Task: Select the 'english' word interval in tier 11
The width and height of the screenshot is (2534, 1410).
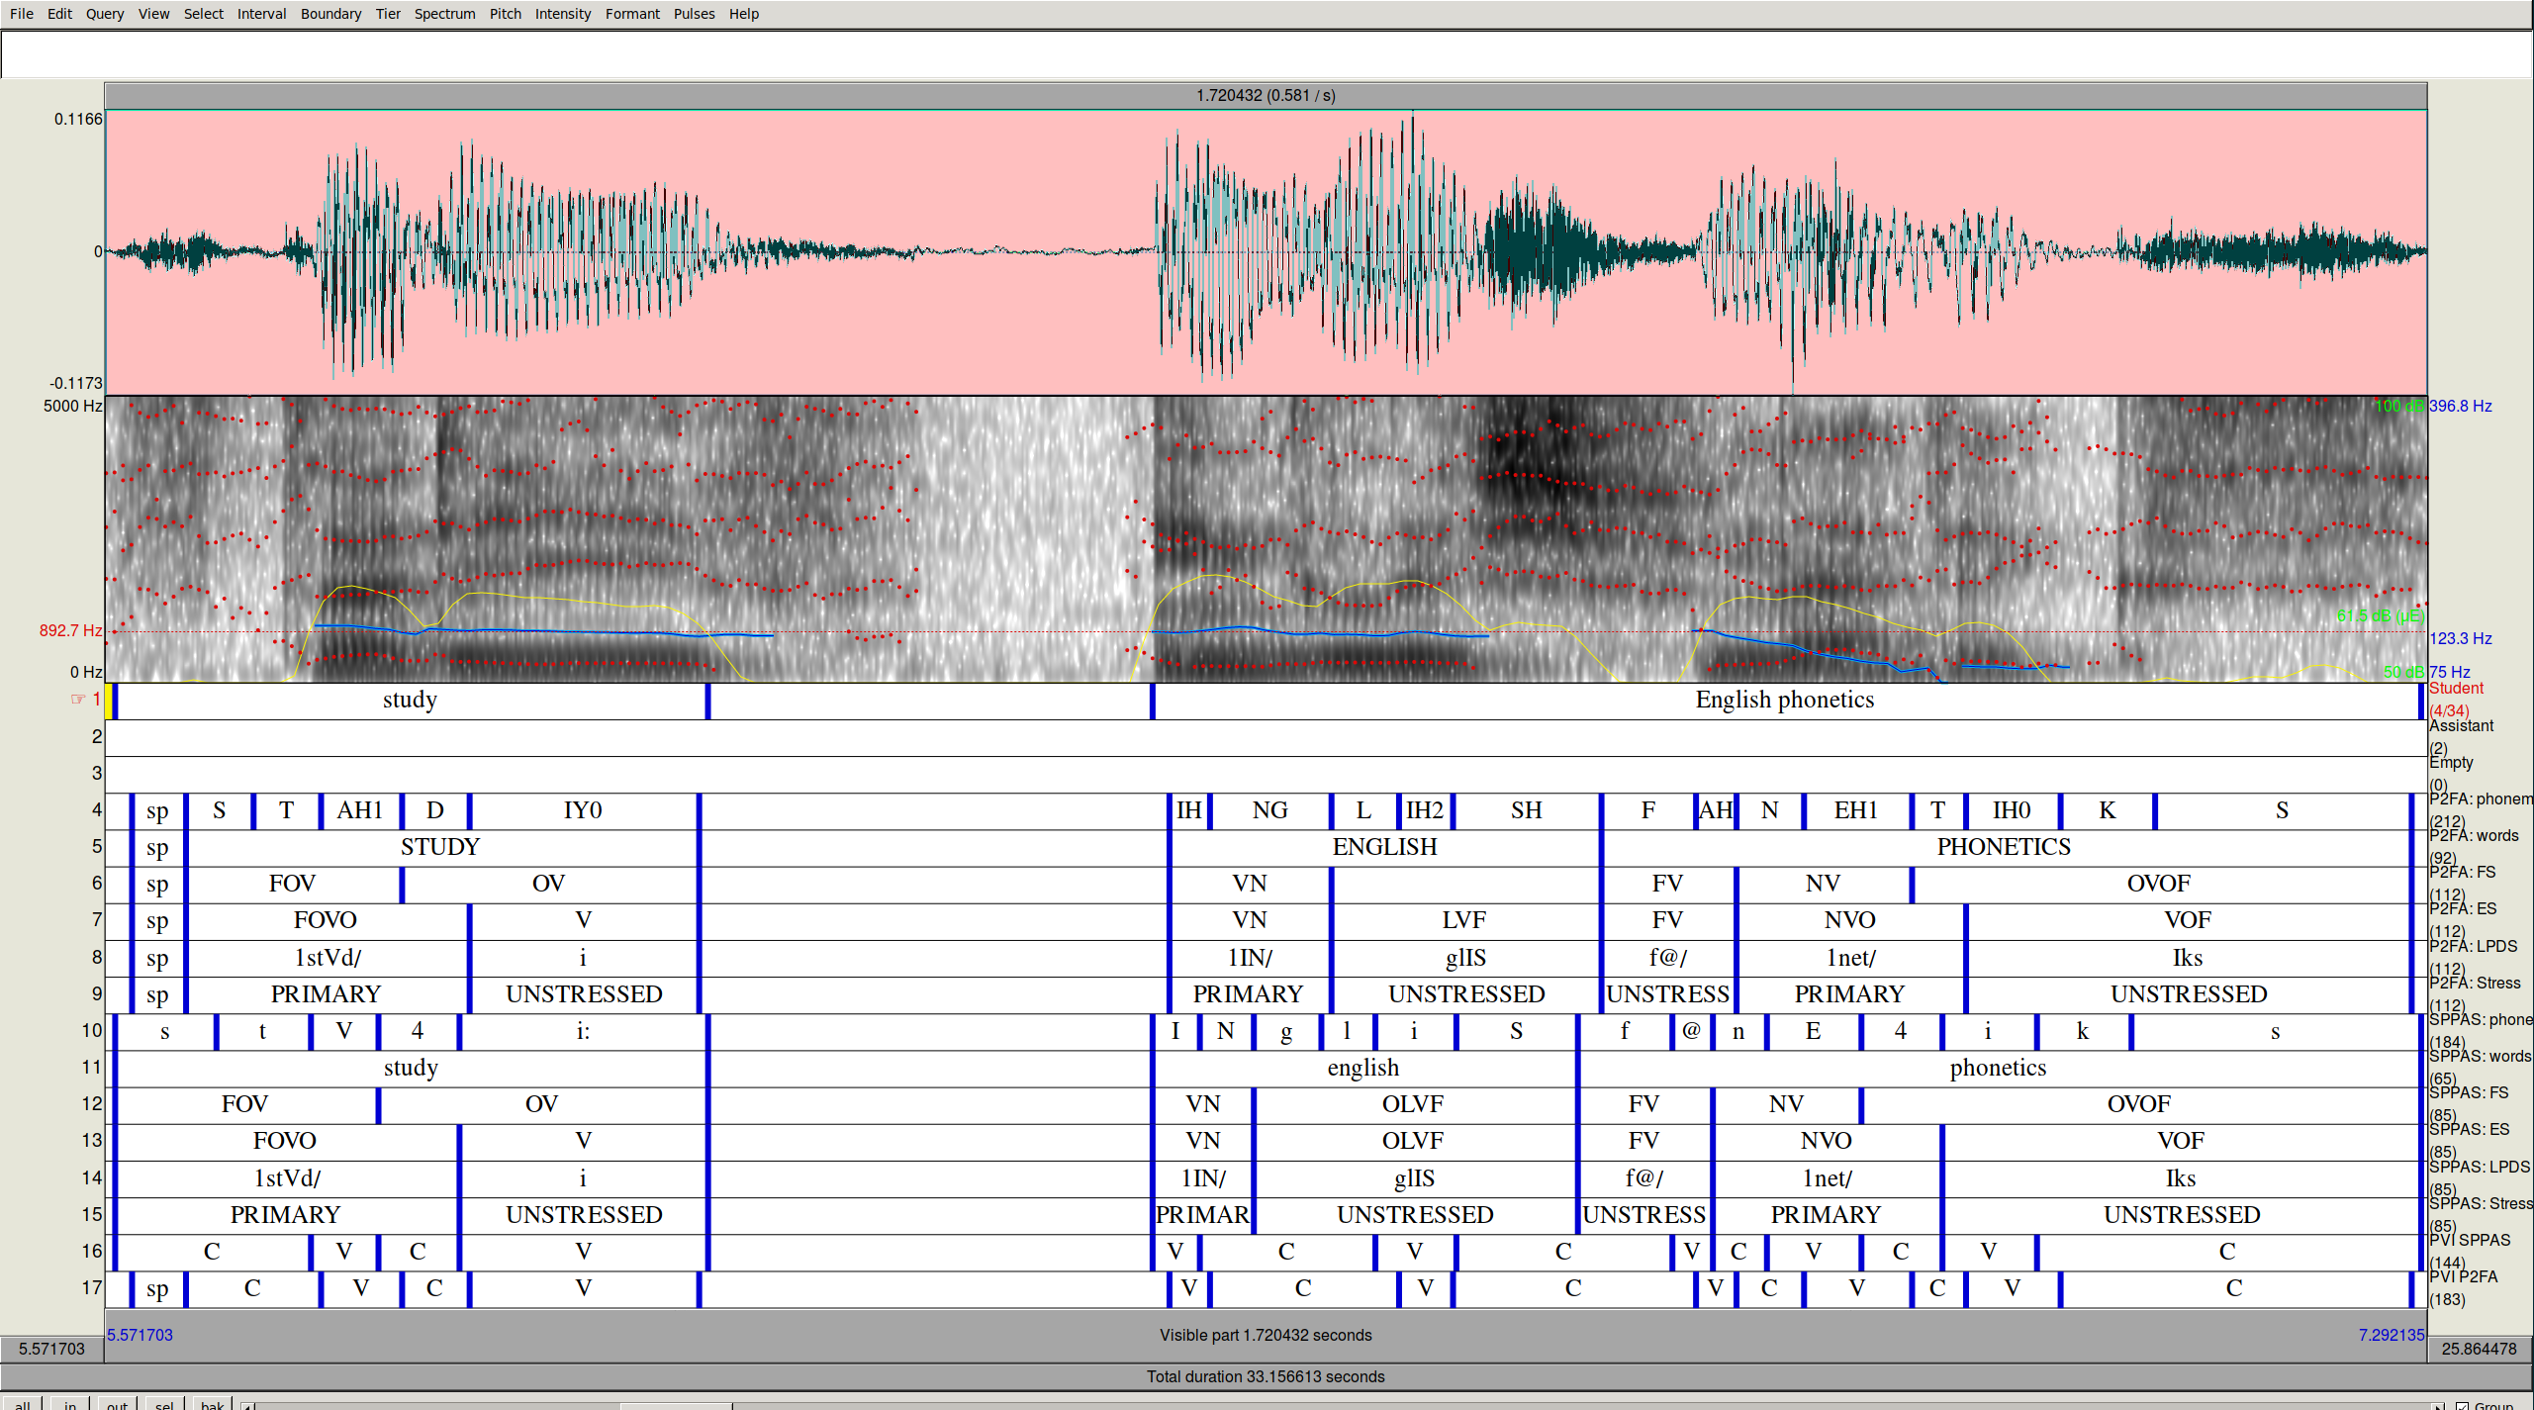Action: pyautogui.click(x=1363, y=1068)
